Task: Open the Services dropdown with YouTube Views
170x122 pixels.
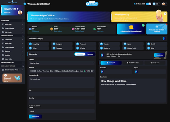Action: pos(62,71)
